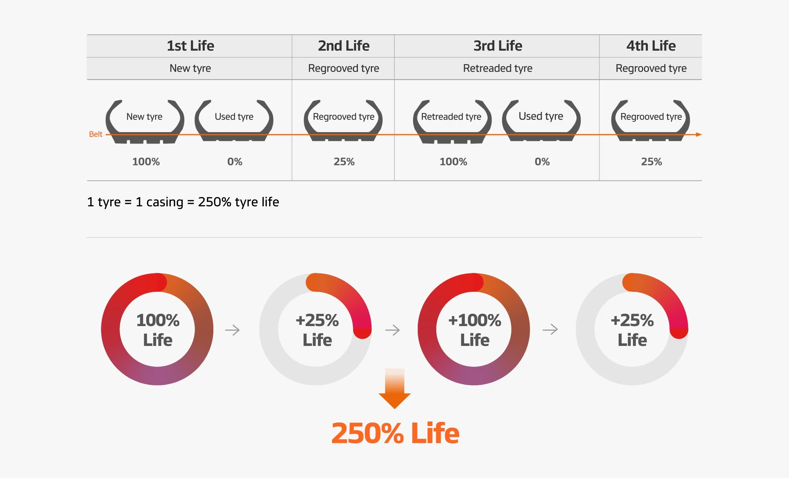Click the 4th Life column header
The width and height of the screenshot is (789, 478).
tap(651, 46)
